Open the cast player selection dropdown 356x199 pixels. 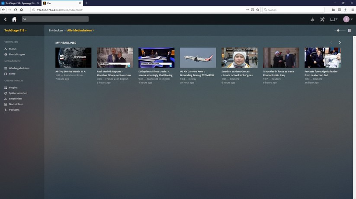[334, 19]
